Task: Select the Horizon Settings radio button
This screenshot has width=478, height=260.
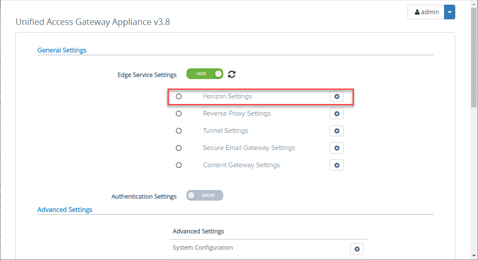Action: 179,96
